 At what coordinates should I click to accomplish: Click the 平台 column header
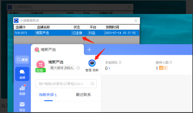(x=96, y=27)
